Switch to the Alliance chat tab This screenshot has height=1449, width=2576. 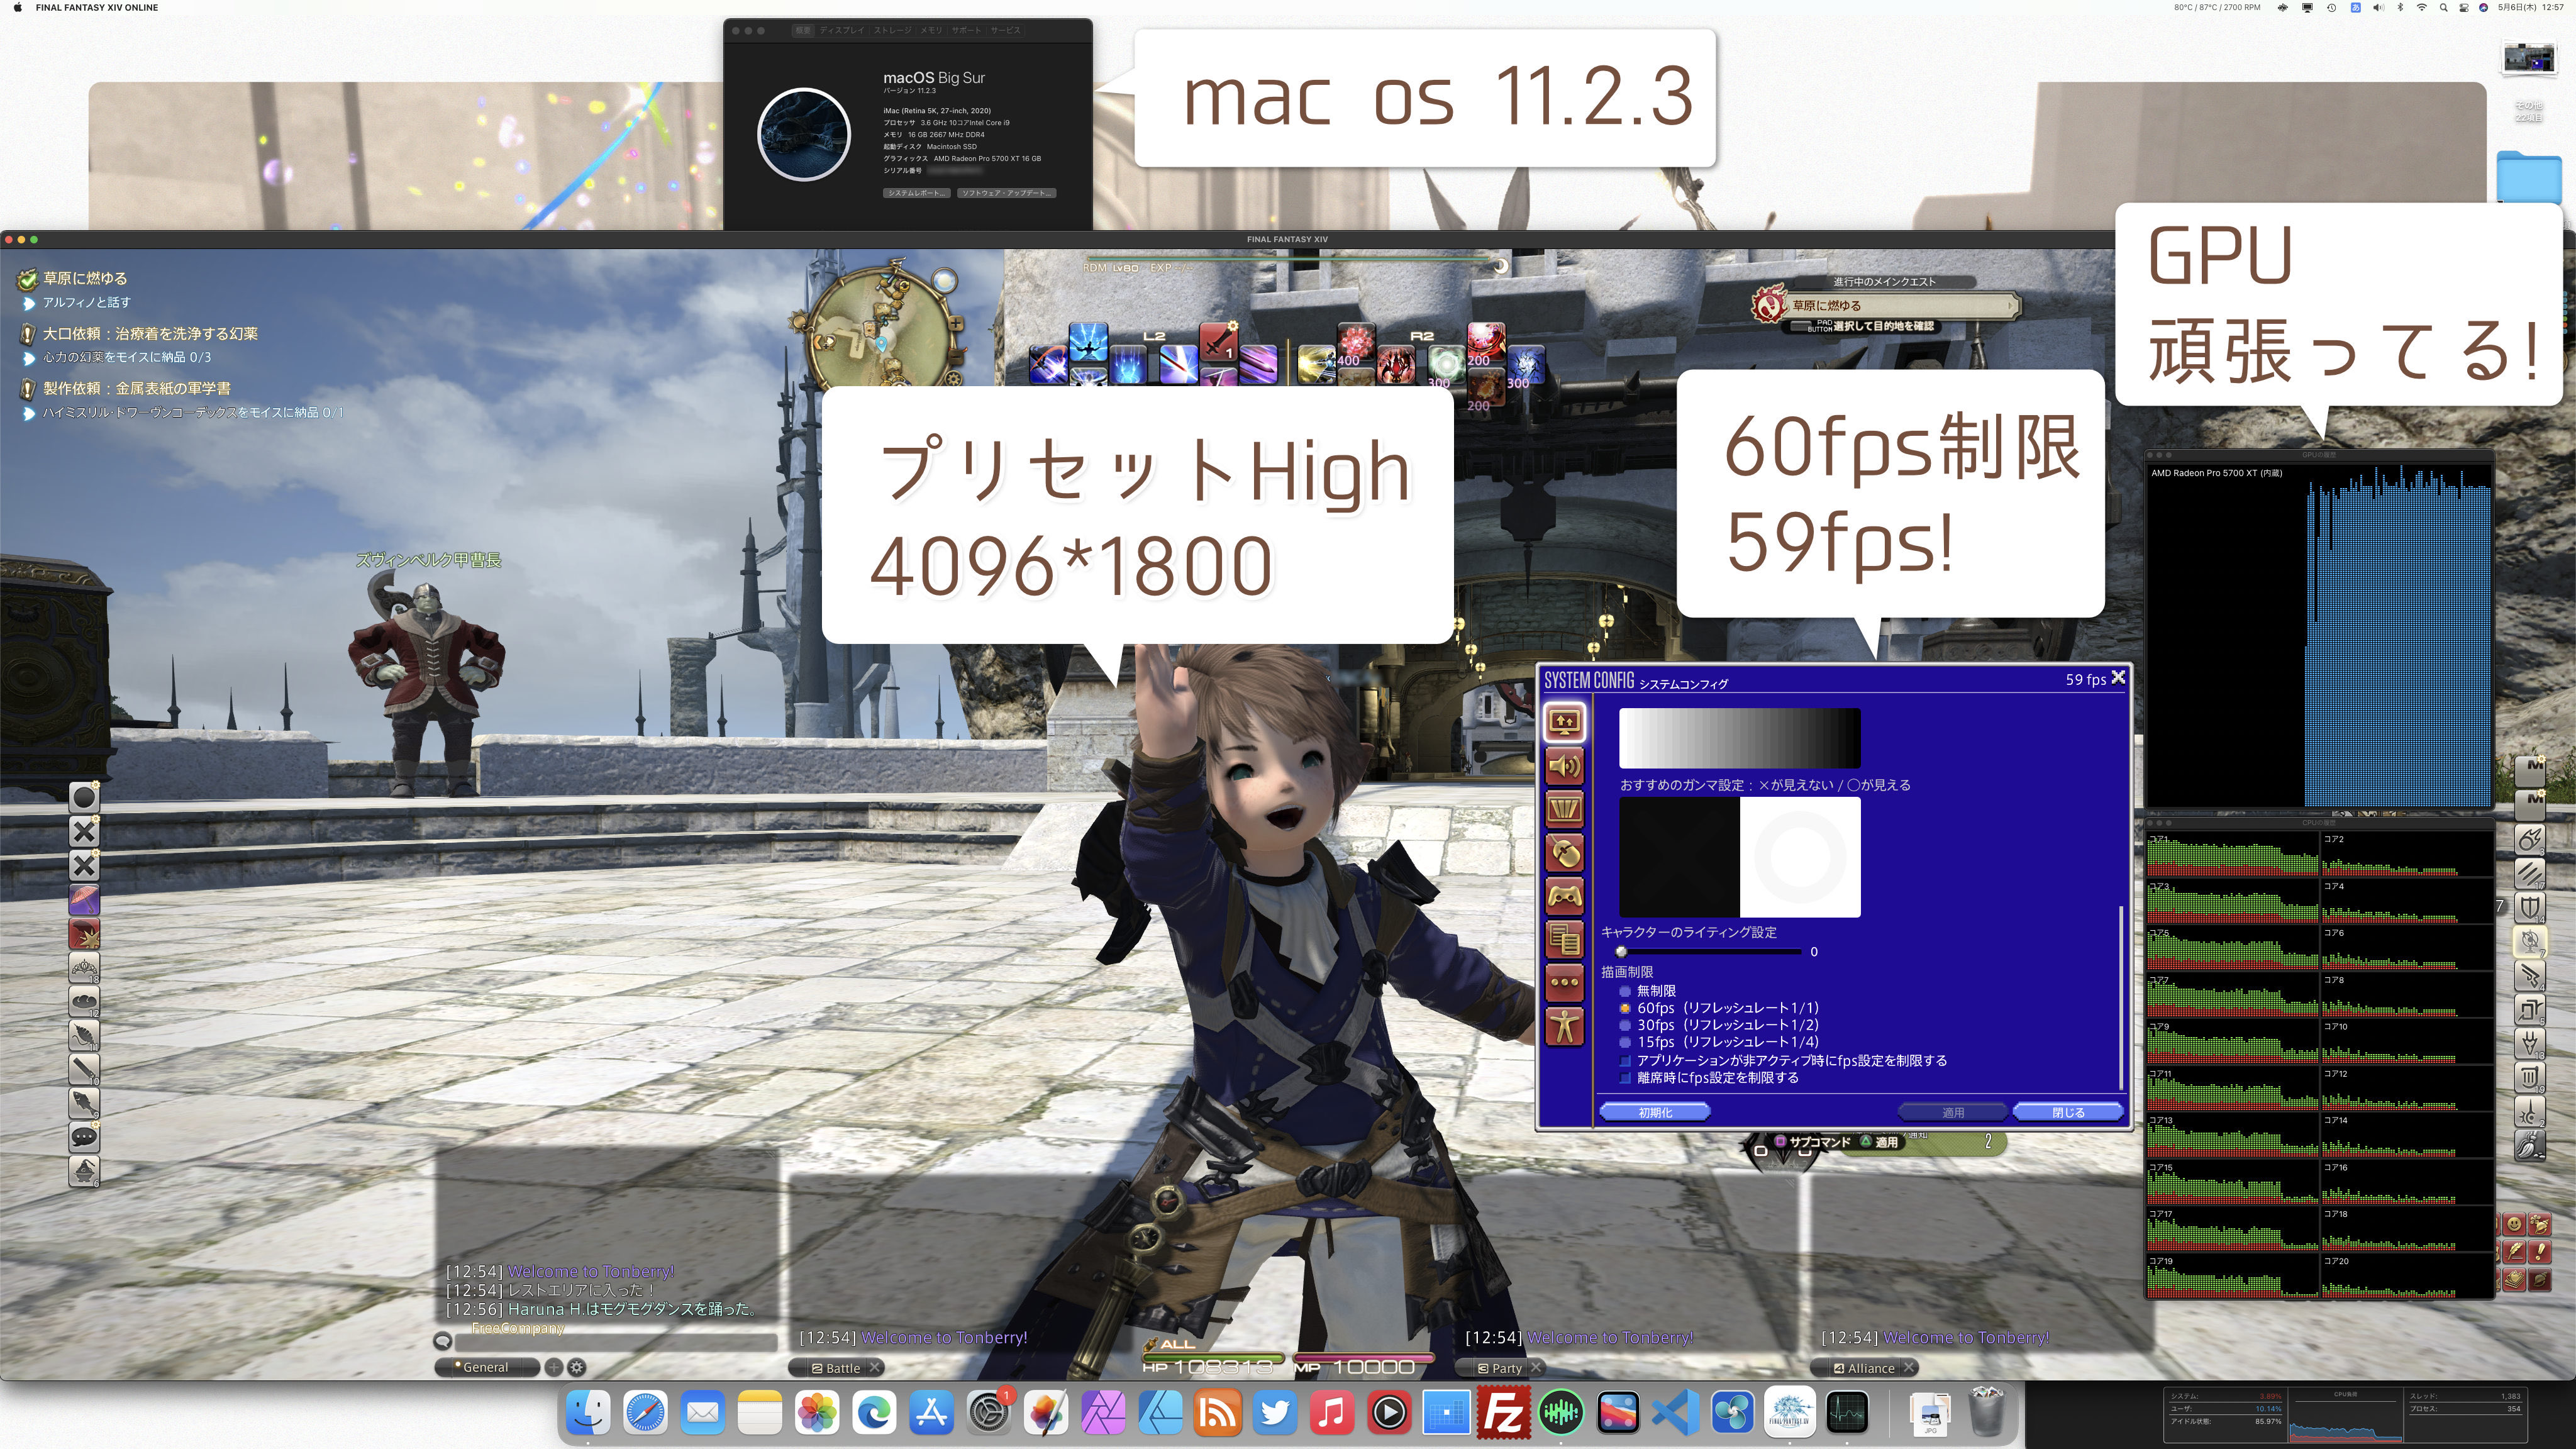(1864, 1368)
